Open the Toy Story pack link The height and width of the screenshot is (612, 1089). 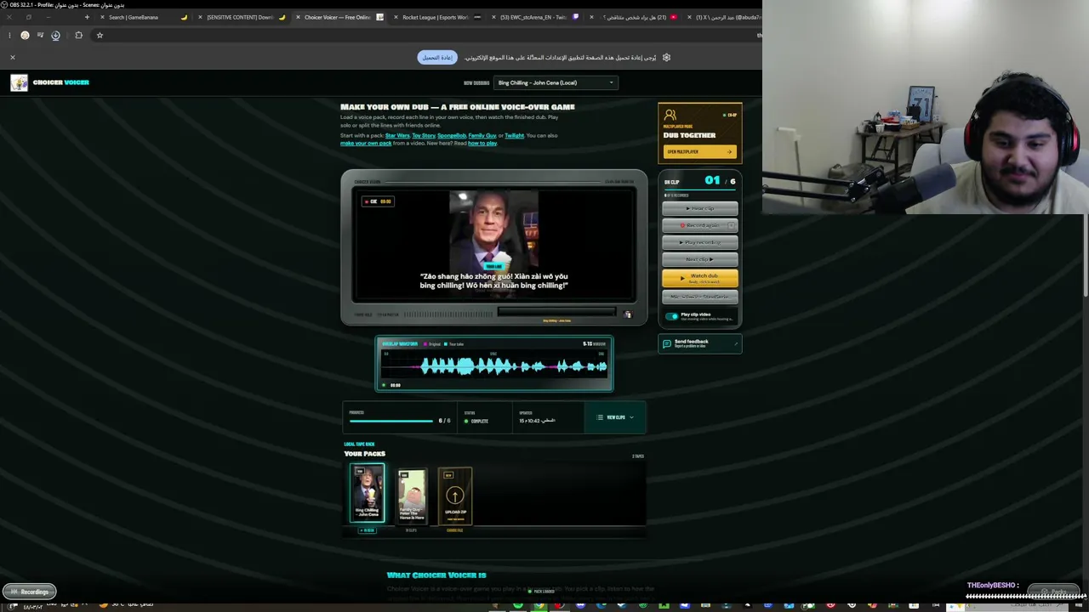pos(424,135)
